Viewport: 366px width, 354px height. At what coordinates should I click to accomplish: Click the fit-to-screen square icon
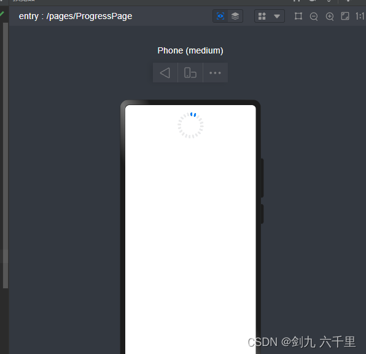[345, 16]
